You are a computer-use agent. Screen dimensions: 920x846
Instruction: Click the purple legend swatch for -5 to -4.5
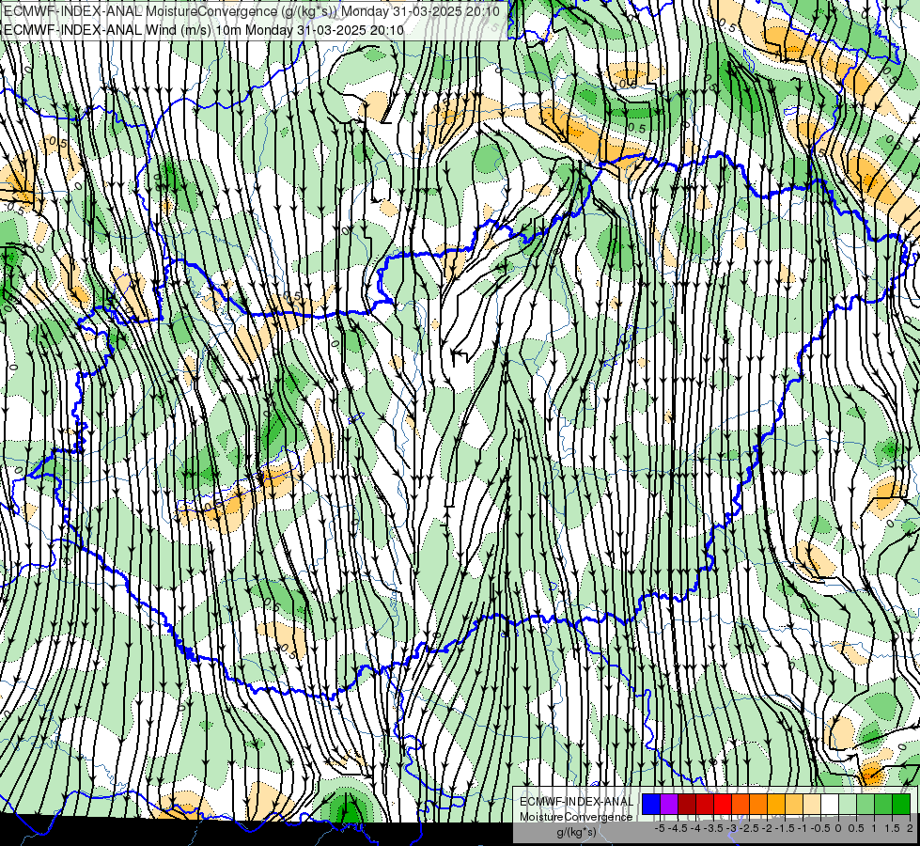669,805
